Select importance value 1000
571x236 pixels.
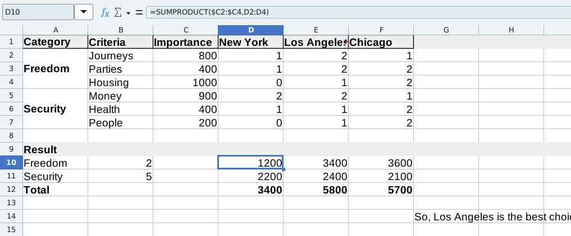(x=186, y=82)
